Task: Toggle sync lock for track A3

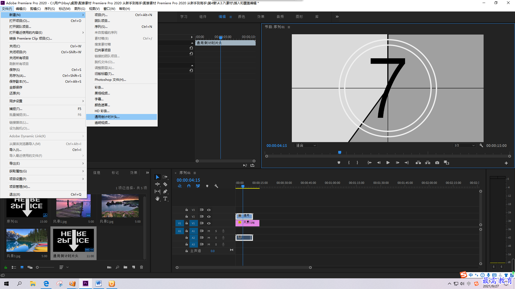Action: (201, 244)
